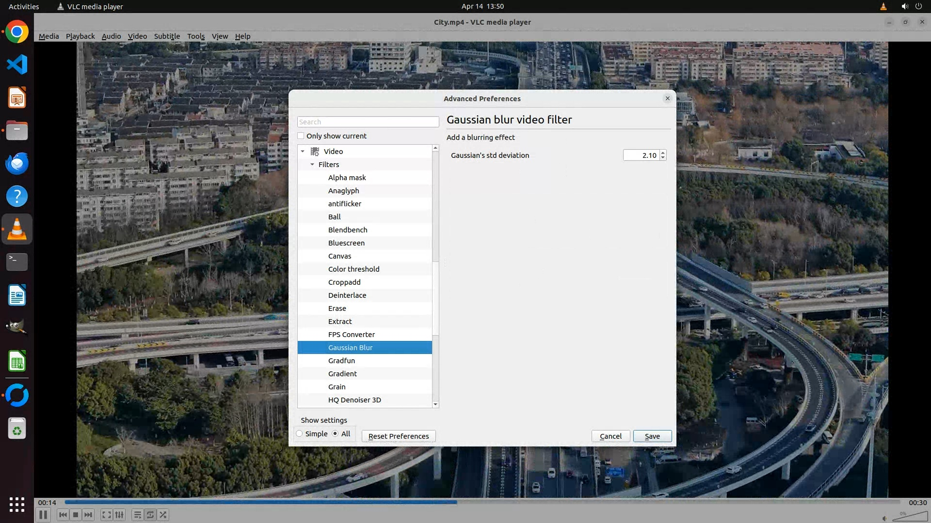Increase Gaussian's std deviation stepper

(663, 153)
